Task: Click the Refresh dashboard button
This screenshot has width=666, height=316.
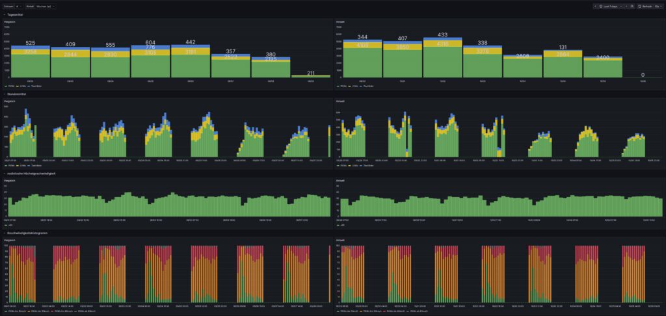Action: pyautogui.click(x=645, y=6)
